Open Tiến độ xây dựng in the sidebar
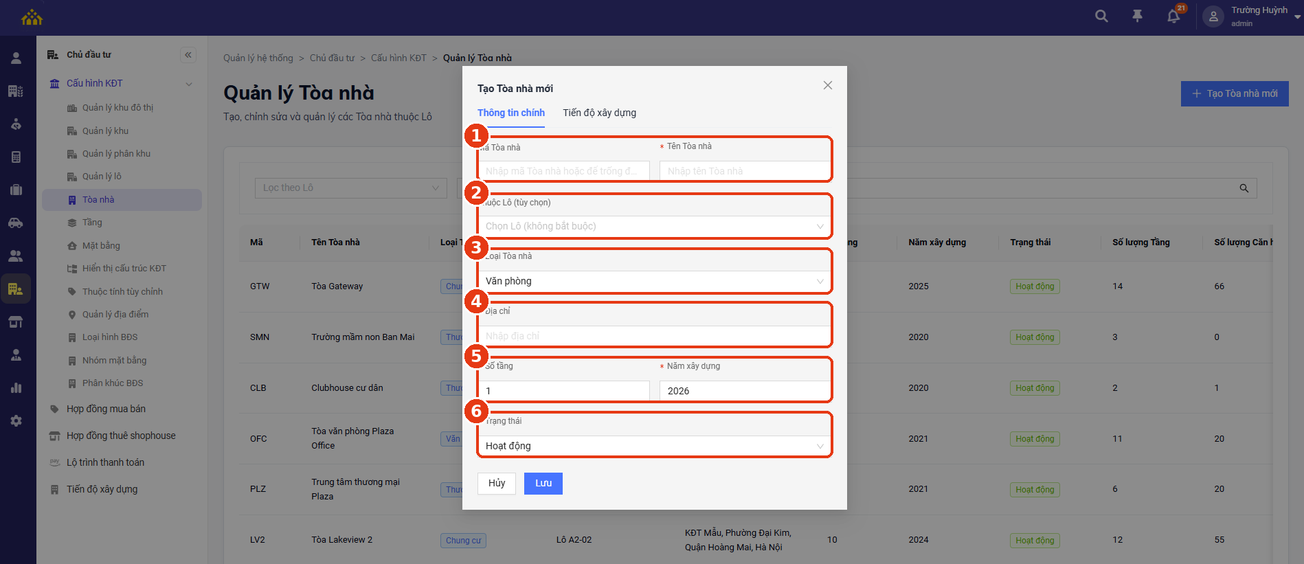The width and height of the screenshot is (1304, 564). (x=102, y=489)
